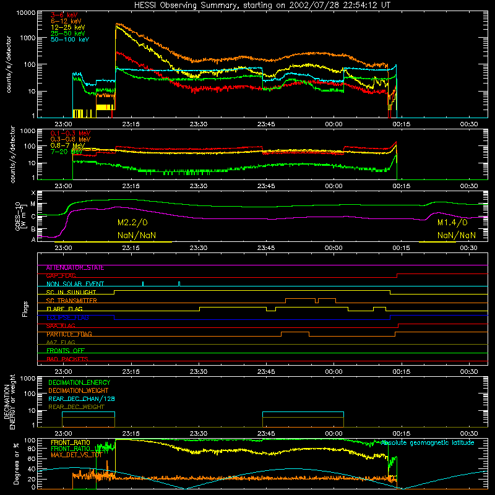Click the first cyan NON_SOLAR_EVENT spike marker
This screenshot has width=495, height=495.
[143, 283]
